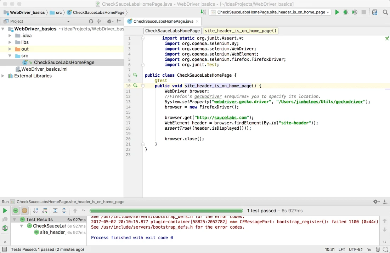Click run gutter icon beside line 10

click(135, 86)
